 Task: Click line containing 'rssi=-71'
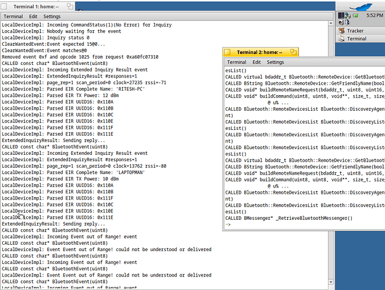(x=84, y=82)
